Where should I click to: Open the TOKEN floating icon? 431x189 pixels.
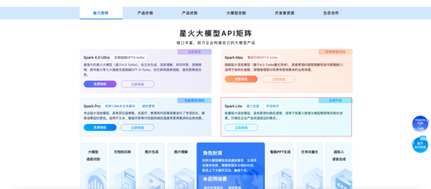420,124
